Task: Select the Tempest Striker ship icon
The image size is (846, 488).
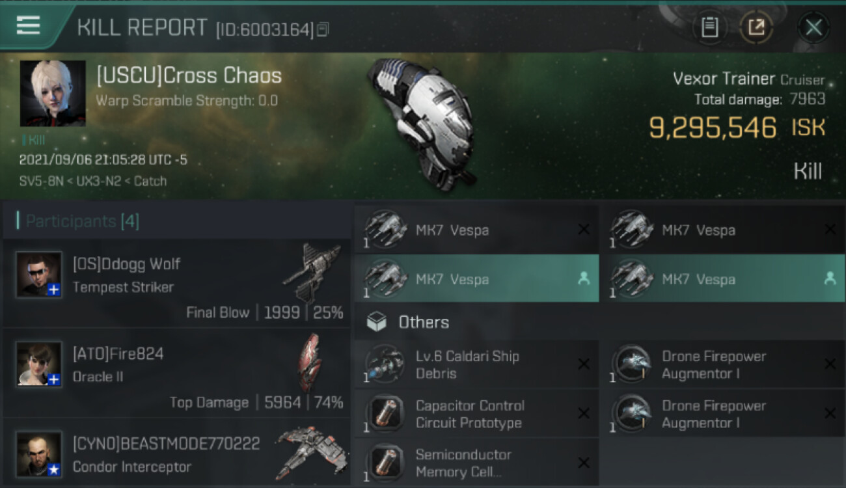Action: [x=312, y=271]
